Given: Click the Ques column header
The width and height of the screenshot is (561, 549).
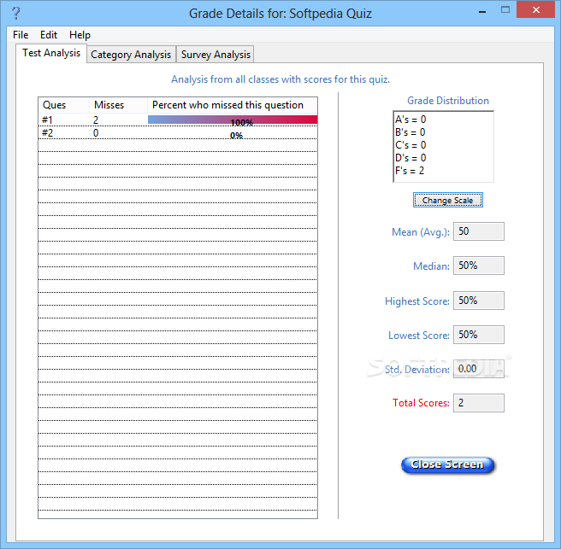Looking at the screenshot, I should pos(63,105).
